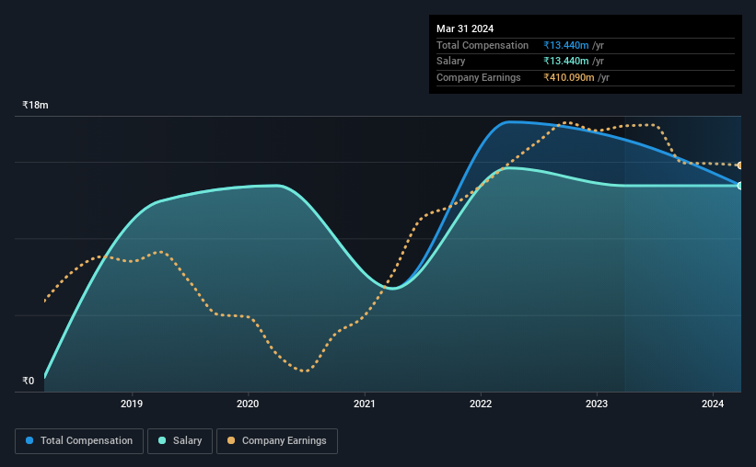Click the Mar 31 2024 tooltip date
The height and width of the screenshot is (467, 756).
pos(465,28)
